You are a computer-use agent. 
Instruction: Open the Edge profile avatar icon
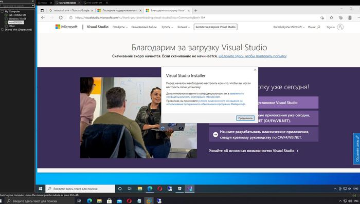pos(350,17)
